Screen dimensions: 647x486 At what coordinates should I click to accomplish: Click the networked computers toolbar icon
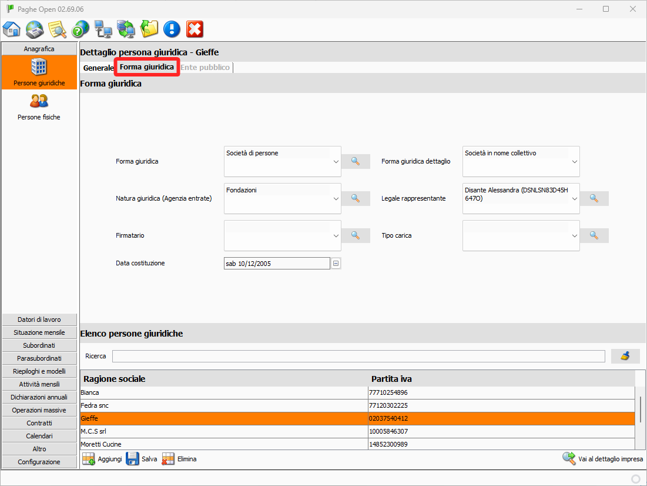pyautogui.click(x=103, y=29)
